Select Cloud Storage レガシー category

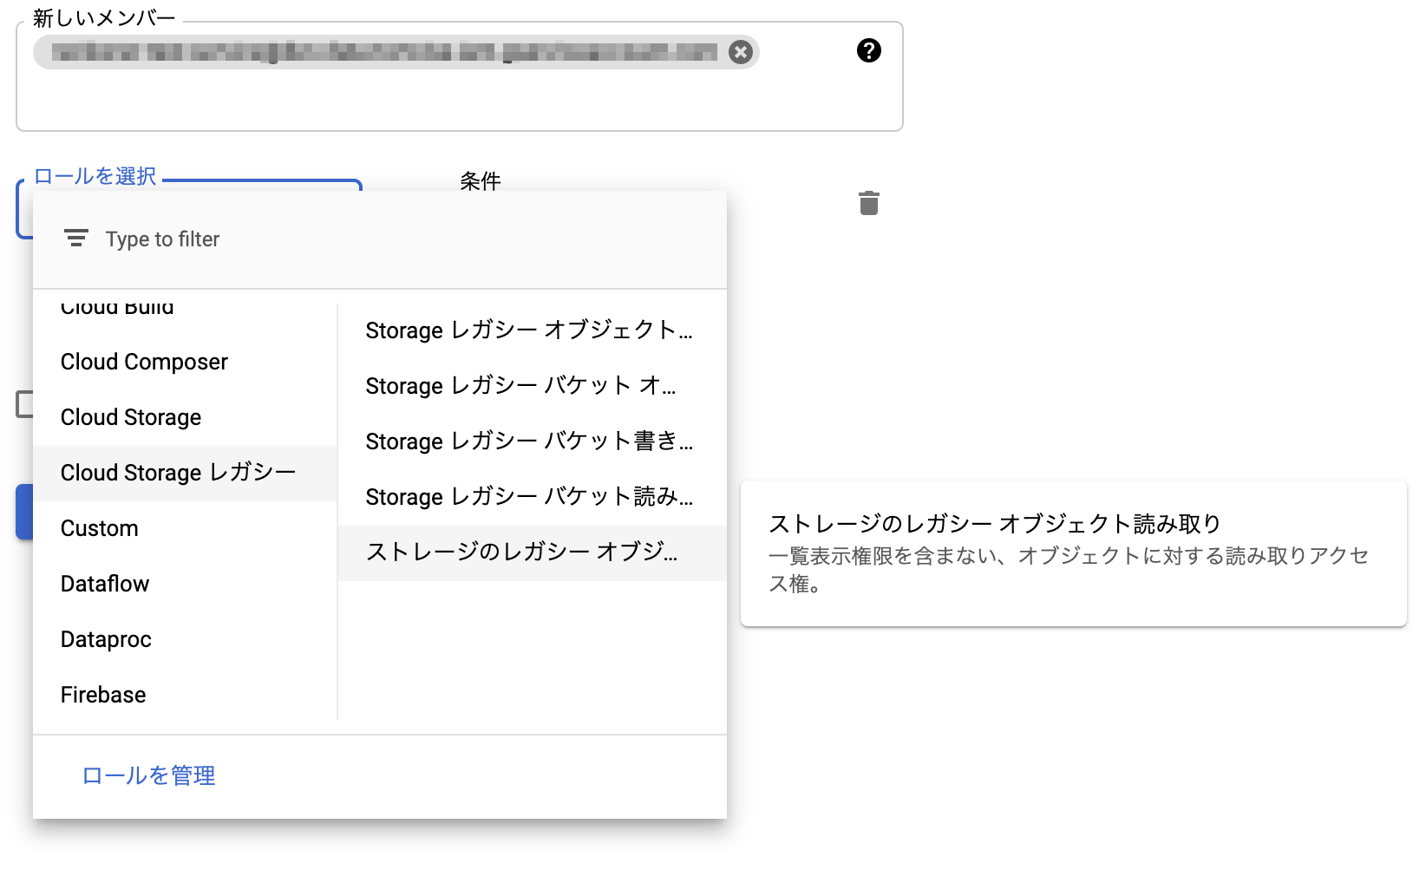185,473
